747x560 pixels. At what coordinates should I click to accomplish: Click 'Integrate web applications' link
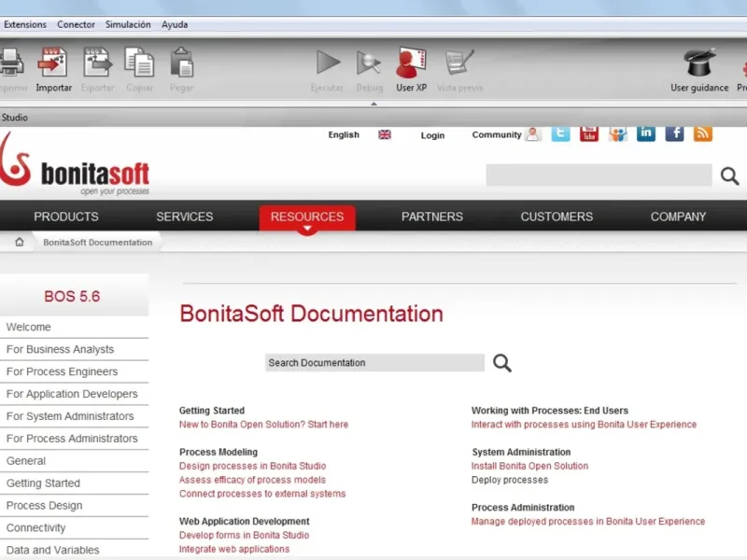click(x=234, y=549)
